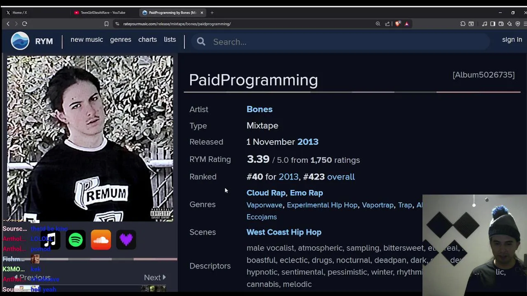Open the genres menu
The image size is (527, 296).
121,39
